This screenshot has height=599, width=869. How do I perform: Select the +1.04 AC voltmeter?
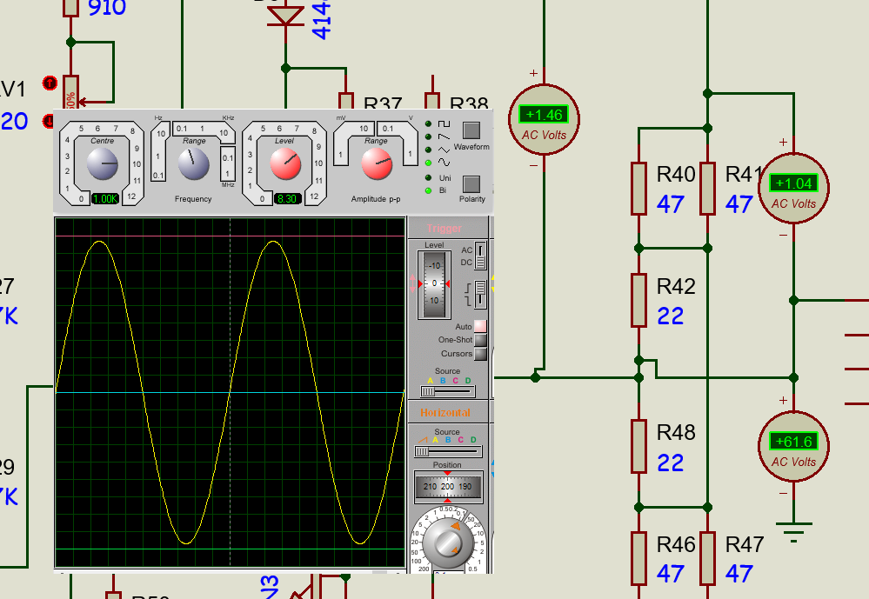(x=793, y=189)
